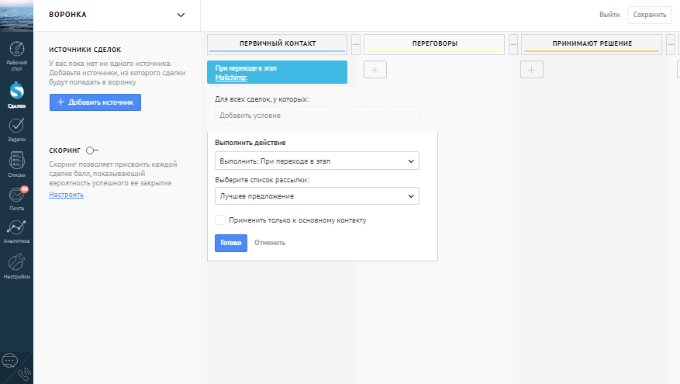680x384 pixels.
Task: Select the ПЕРВИЧНЫЙ КОНТАКТ stage header
Action: pos(277,43)
